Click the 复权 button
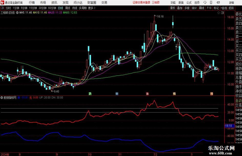242x156 pixels. pyautogui.click(x=173, y=8)
